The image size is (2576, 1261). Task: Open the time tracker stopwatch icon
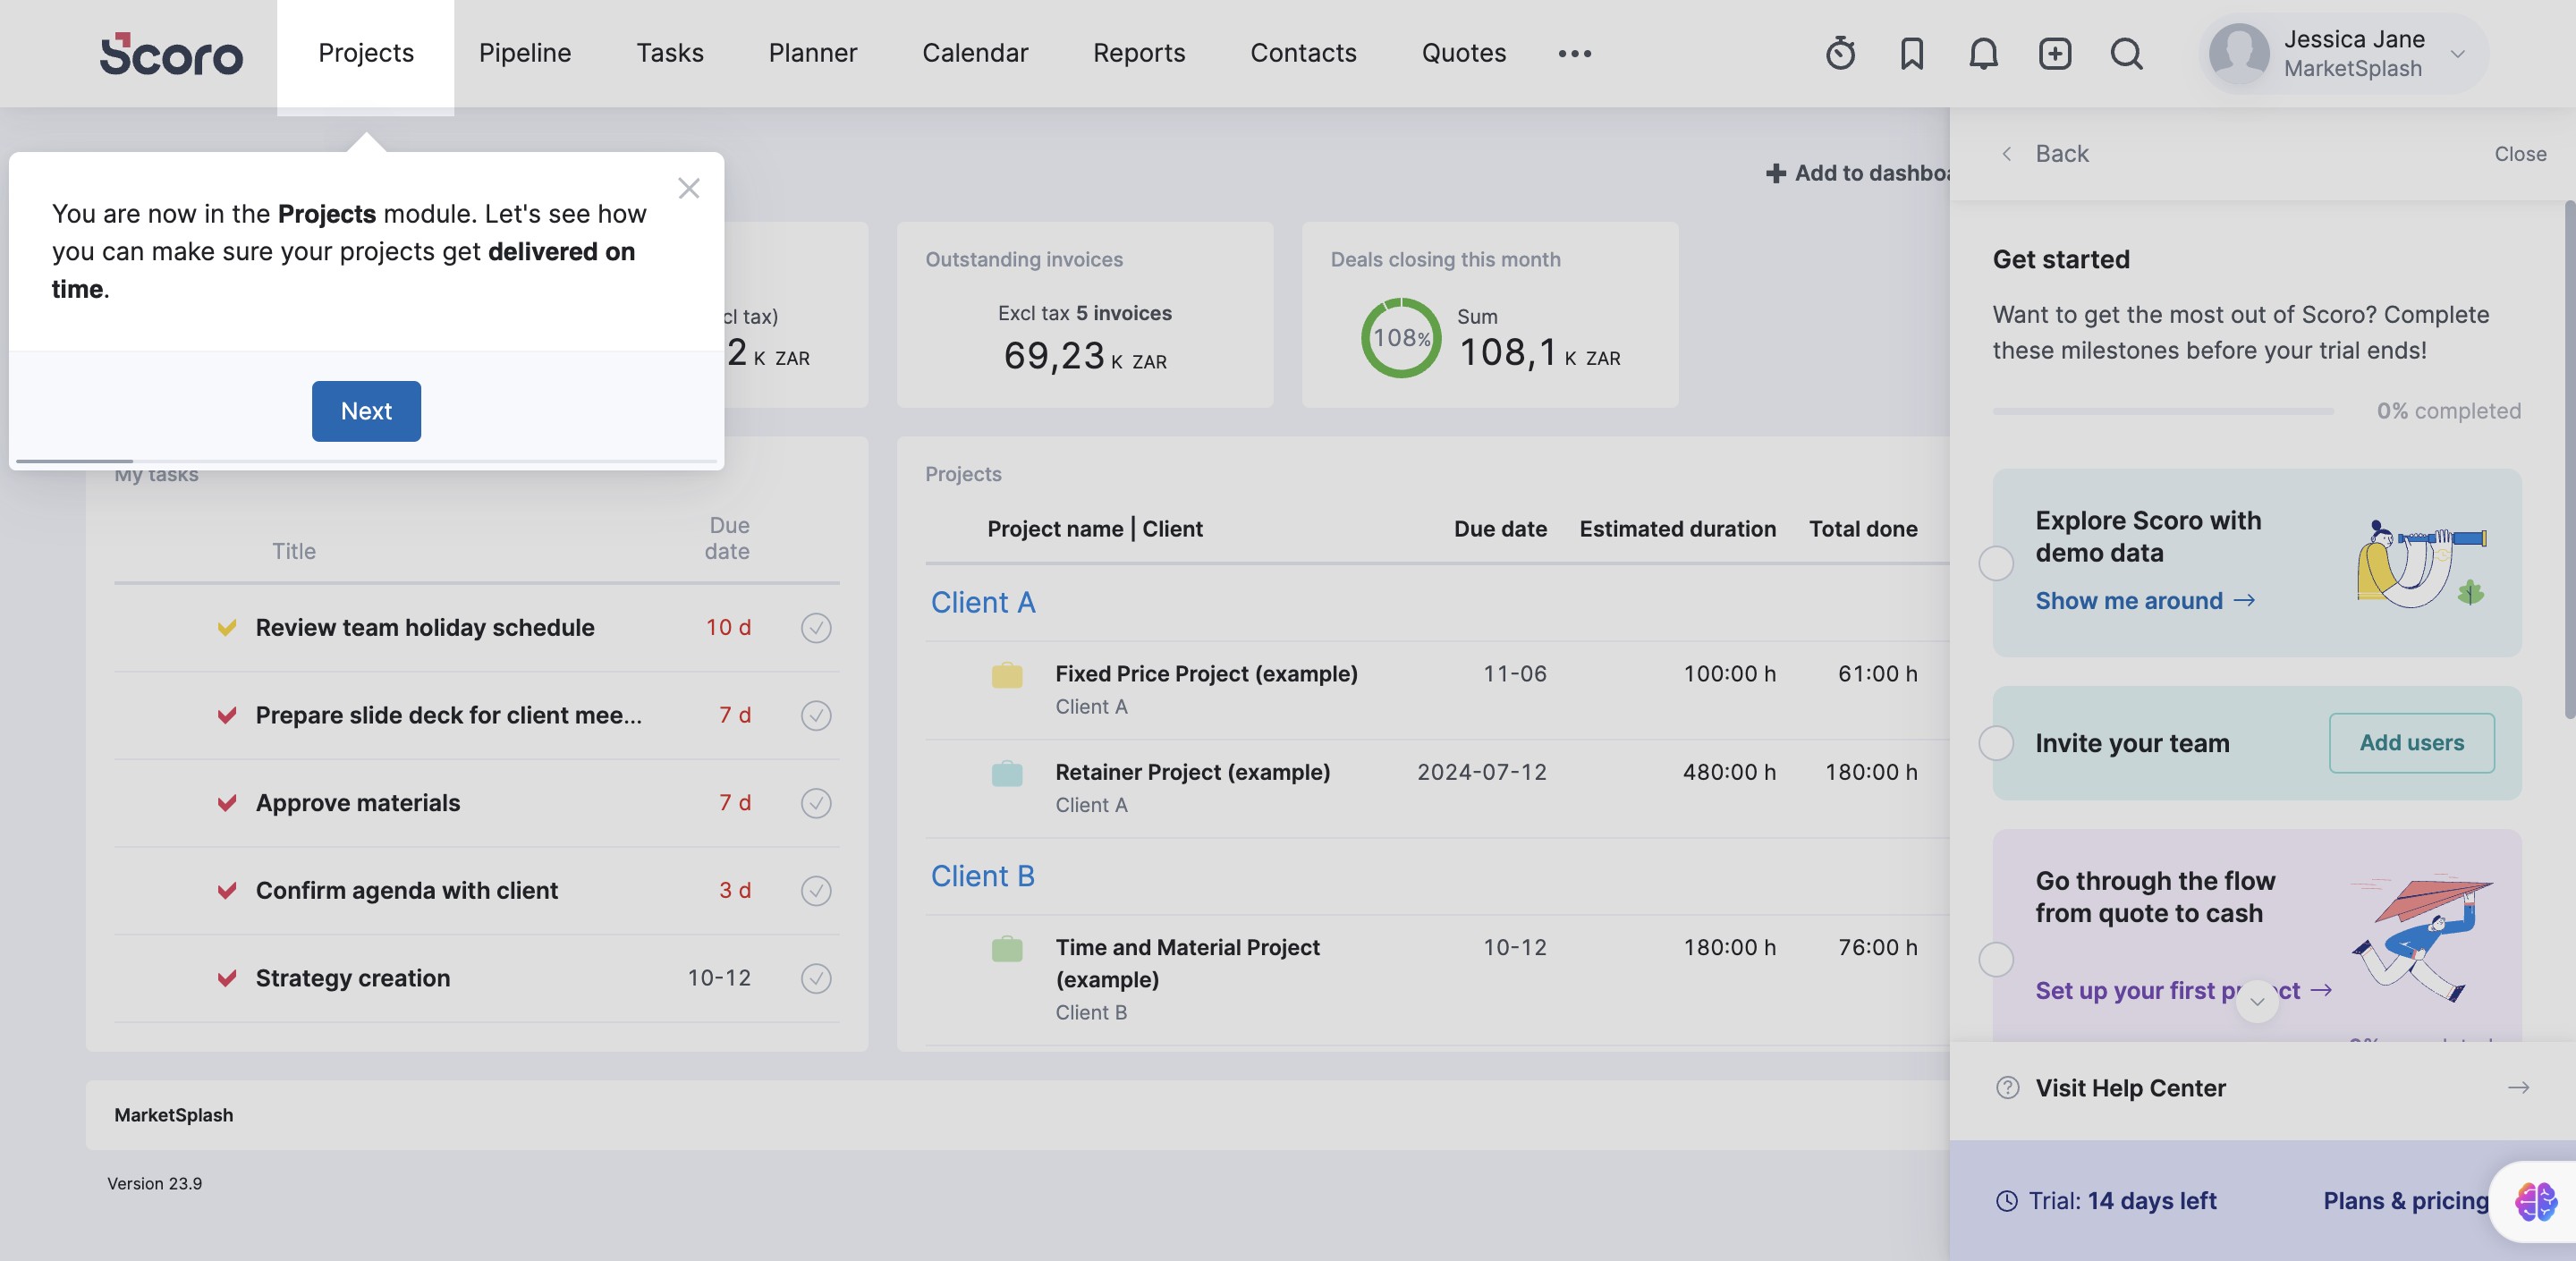(1840, 53)
